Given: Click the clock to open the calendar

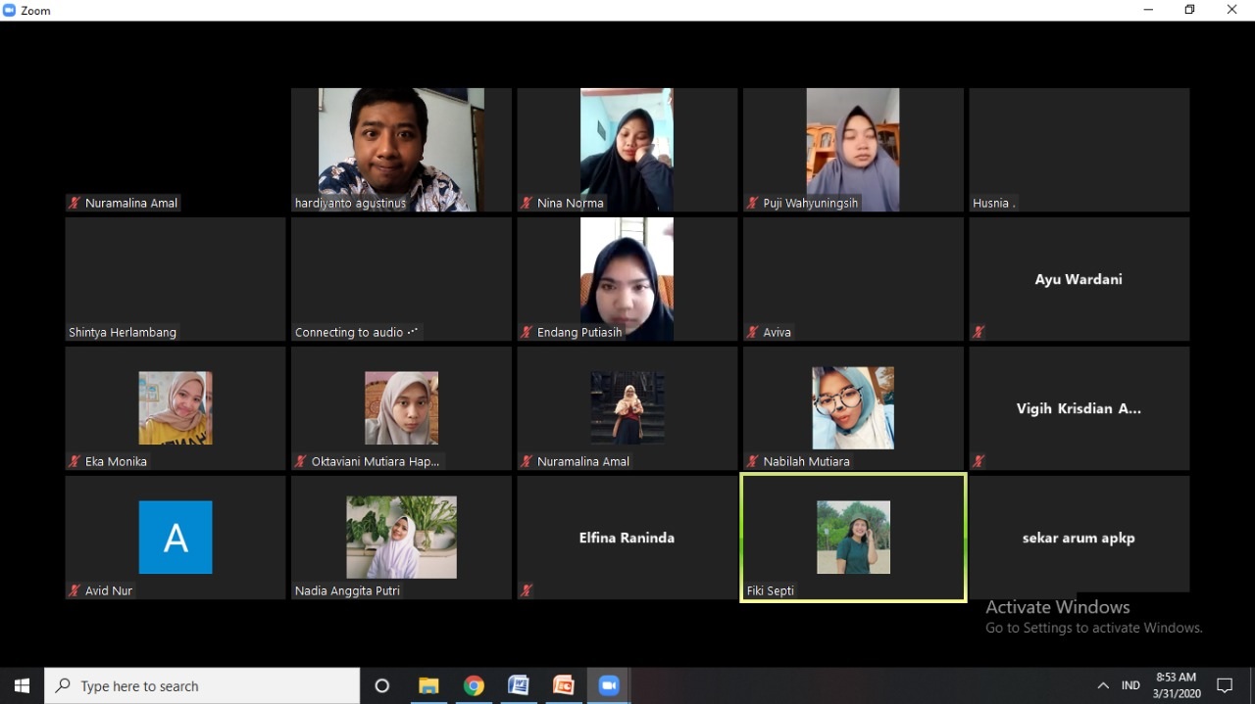Looking at the screenshot, I should tap(1176, 685).
